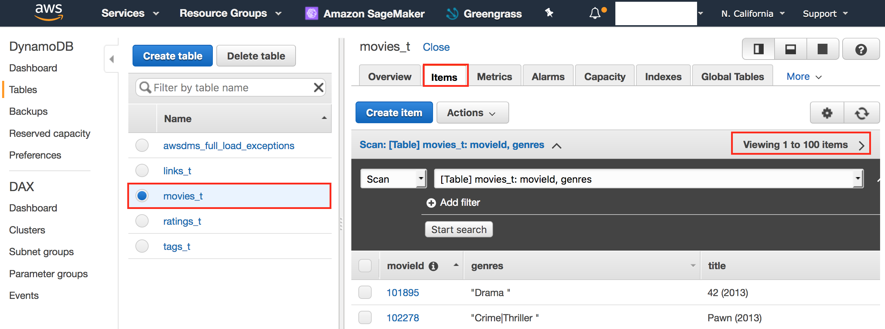Clear the table name filter X
Screen dimensions: 885x329
coord(318,87)
